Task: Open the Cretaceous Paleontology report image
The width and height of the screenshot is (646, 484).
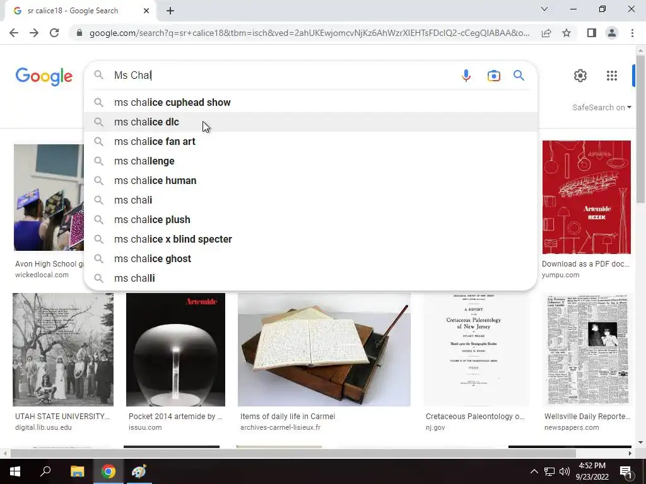Action: [x=477, y=350]
